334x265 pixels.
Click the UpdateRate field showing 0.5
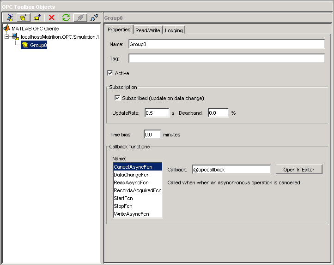[x=157, y=113]
